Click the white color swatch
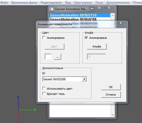 (48, 57)
